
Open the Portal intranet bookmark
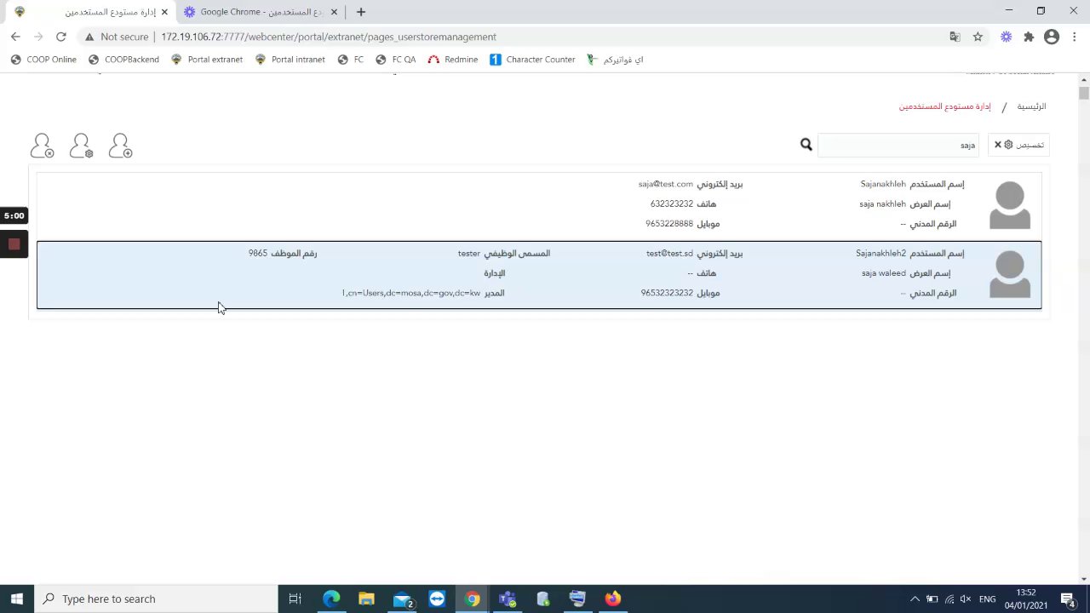pyautogui.click(x=290, y=60)
